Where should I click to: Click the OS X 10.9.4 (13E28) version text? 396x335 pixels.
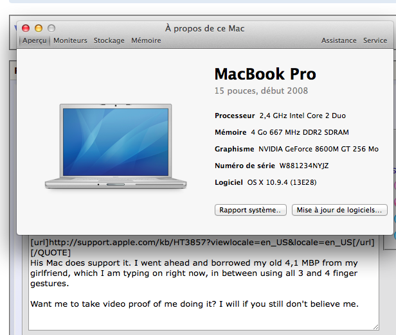[282, 182]
